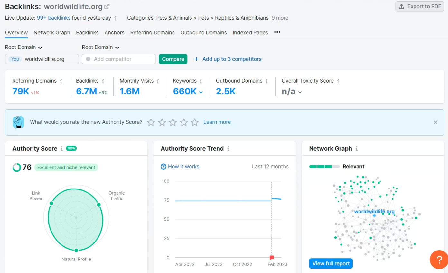This screenshot has width=448, height=273.
Task: Open the 99+ backlinks link
Action: [54, 18]
